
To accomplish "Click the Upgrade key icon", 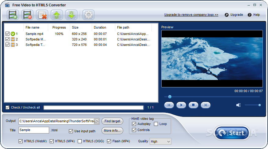I will 227,15.
